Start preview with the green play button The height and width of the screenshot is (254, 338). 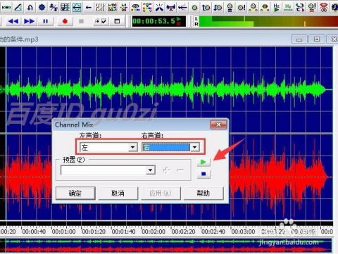[204, 162]
